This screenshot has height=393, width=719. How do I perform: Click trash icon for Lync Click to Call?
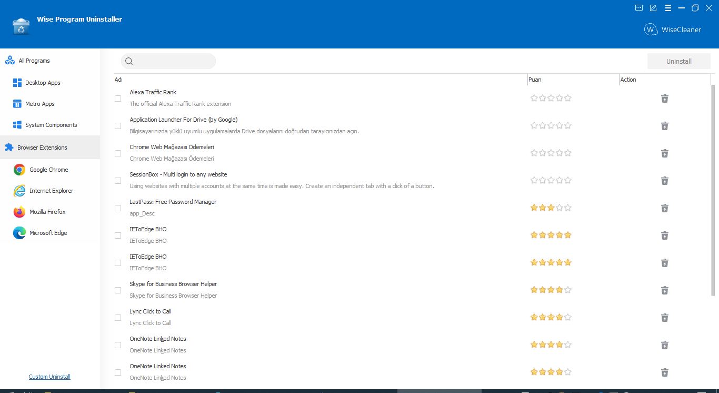tap(665, 318)
